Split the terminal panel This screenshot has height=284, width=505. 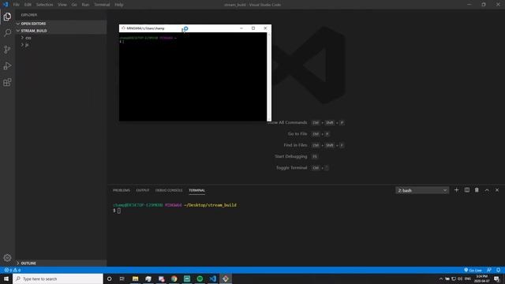(466, 190)
